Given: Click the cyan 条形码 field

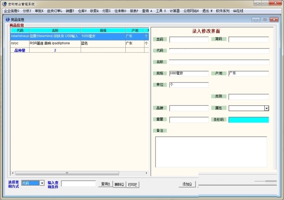Looking at the screenshot, I should click(248, 120).
